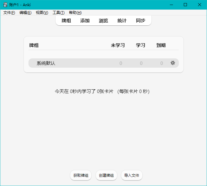Show 统计 statistics
The width and height of the screenshot is (207, 186).
tap(122, 21)
